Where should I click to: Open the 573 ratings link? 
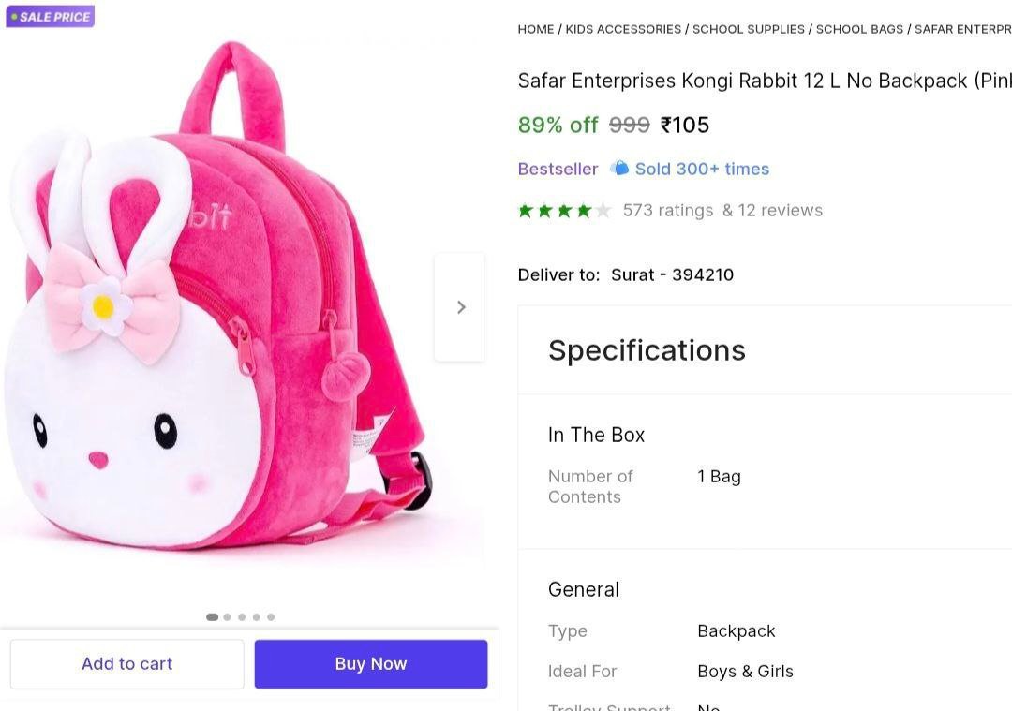(668, 211)
